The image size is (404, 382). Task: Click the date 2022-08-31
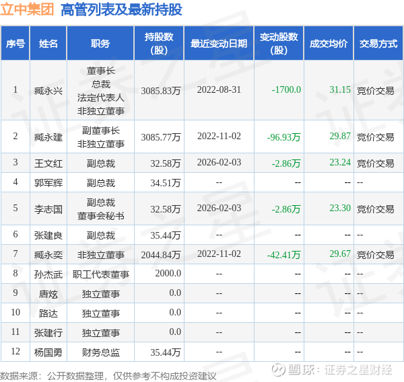coord(219,90)
